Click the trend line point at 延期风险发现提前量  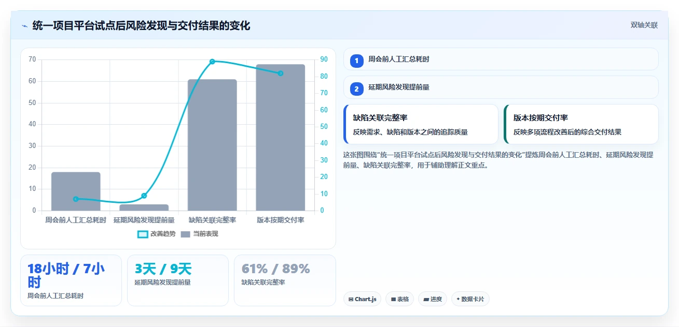pos(144,196)
